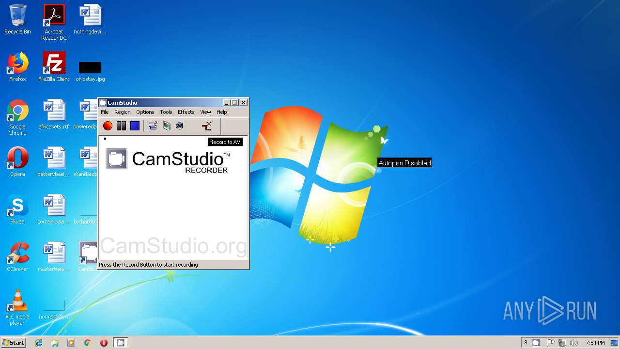Open the File menu in CamStudio
Viewport: 620px width, 349px height.
click(x=105, y=112)
